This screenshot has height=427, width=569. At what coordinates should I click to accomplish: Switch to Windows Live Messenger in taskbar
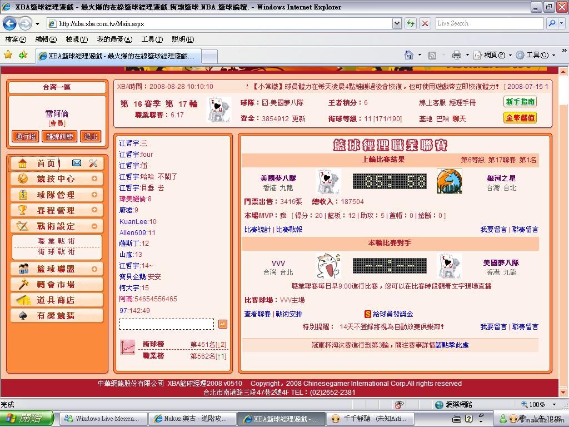point(103,419)
